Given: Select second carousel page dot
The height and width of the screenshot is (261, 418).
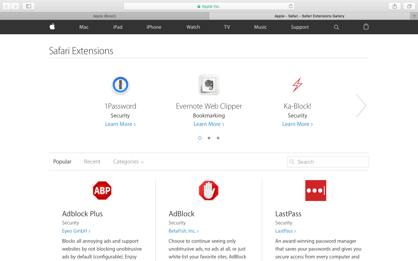Looking at the screenshot, I should point(209,138).
